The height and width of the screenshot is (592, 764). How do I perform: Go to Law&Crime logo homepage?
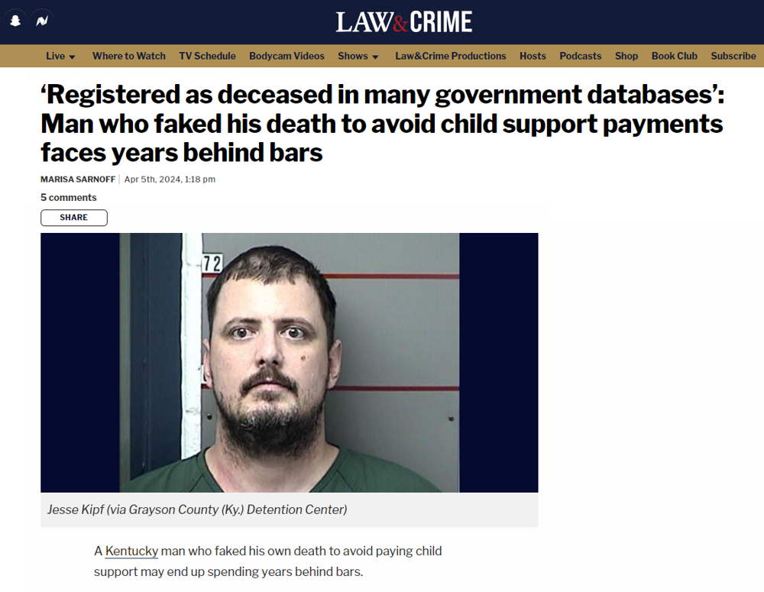click(404, 22)
